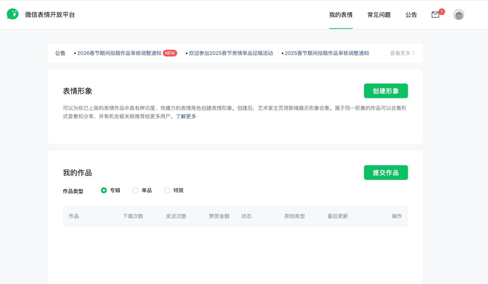Select the 专辑 radio button
Image resolution: width=488 pixels, height=284 pixels.
click(x=104, y=190)
